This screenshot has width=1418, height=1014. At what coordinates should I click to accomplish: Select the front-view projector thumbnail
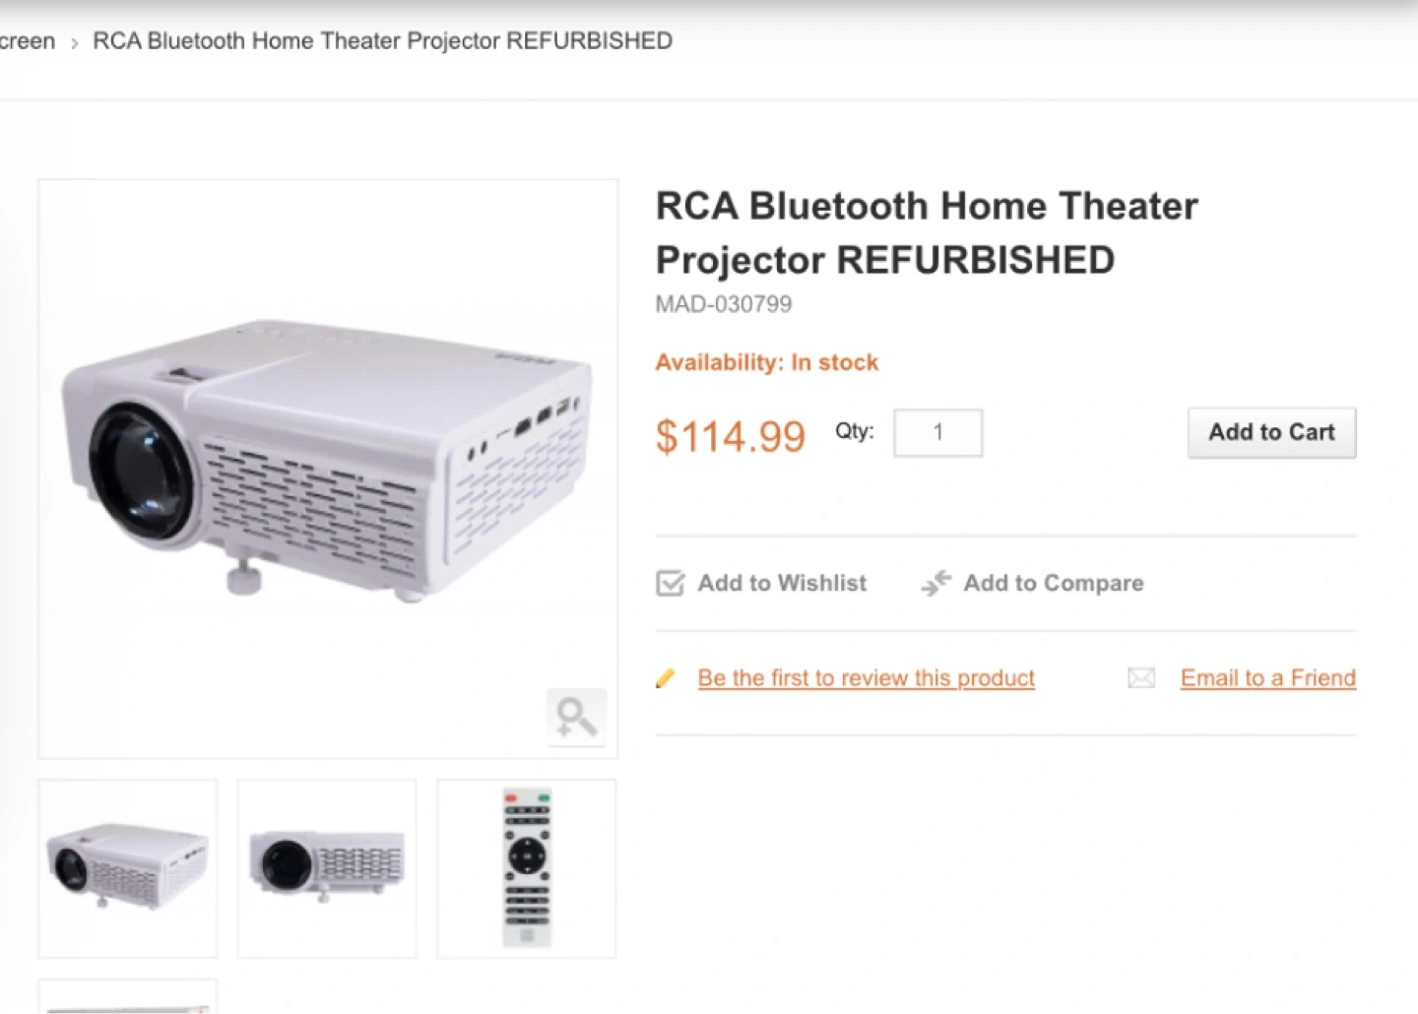point(327,868)
